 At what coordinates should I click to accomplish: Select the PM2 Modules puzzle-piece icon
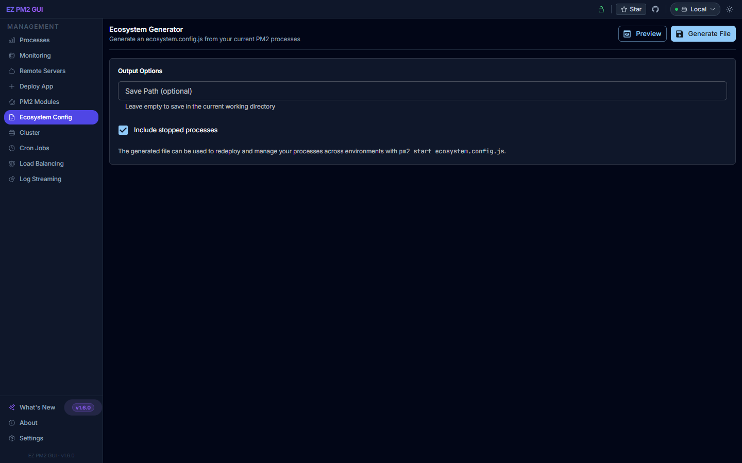pyautogui.click(x=11, y=102)
